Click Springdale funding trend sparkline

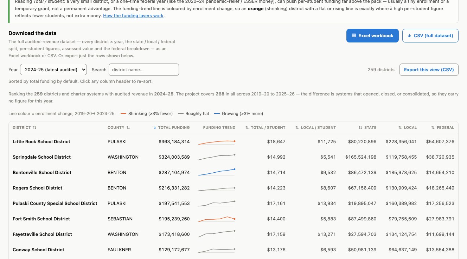(x=217, y=157)
